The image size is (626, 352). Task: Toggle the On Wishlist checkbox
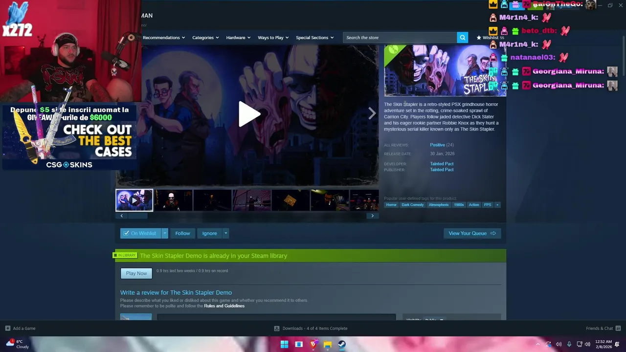pyautogui.click(x=126, y=233)
